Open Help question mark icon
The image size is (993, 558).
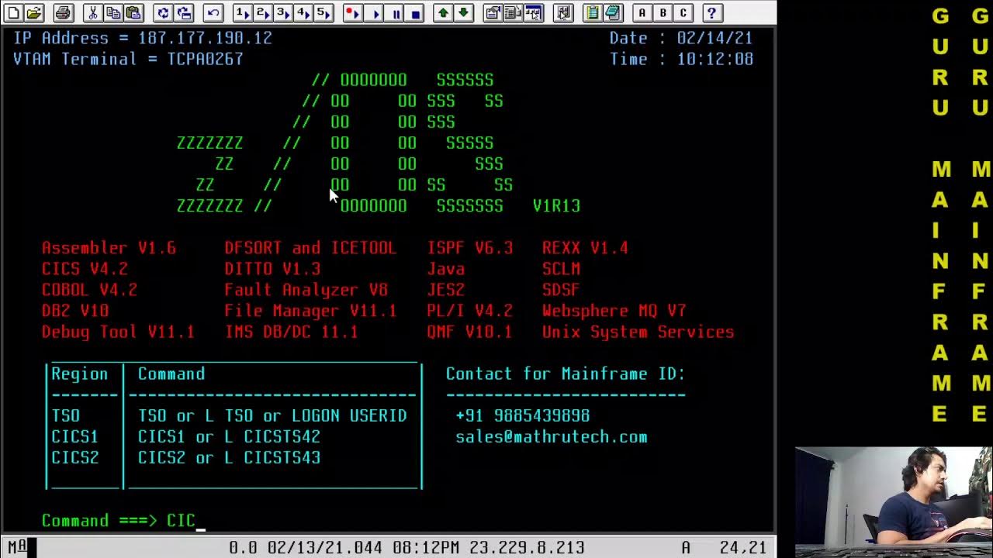[x=711, y=12]
